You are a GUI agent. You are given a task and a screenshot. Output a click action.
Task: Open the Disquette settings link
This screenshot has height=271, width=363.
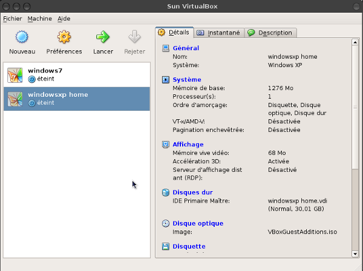pos(189,246)
